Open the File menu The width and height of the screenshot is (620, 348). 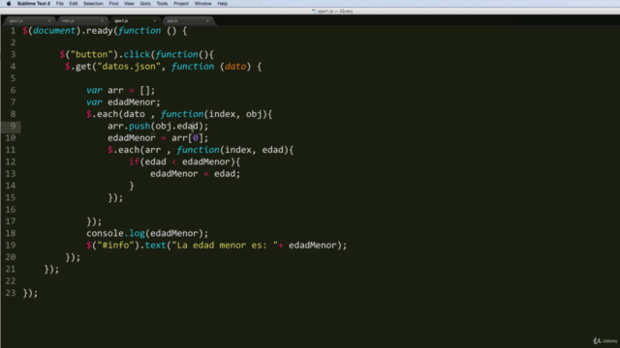point(60,4)
